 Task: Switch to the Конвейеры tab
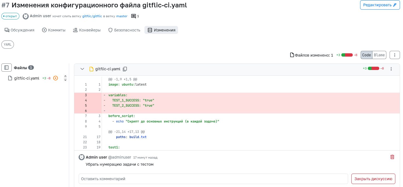[87, 30]
